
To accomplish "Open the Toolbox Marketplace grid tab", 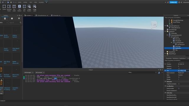I will pyautogui.click(x=5, y=19).
